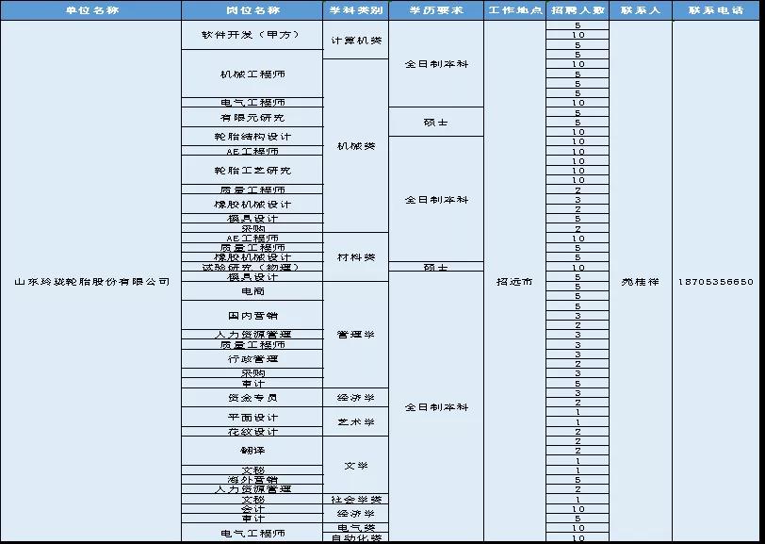
Task: Select the 文学 category cell
Action: click(356, 466)
